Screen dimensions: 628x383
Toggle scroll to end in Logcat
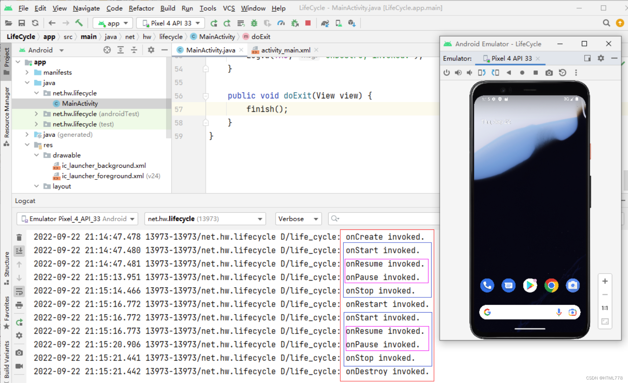click(x=19, y=251)
